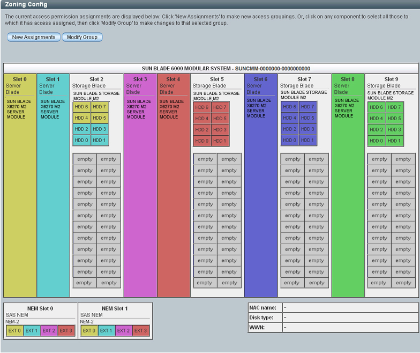420x353 pixels.
Task: Select HDD 6 in Slot 7 storage blade
Action: [289, 107]
